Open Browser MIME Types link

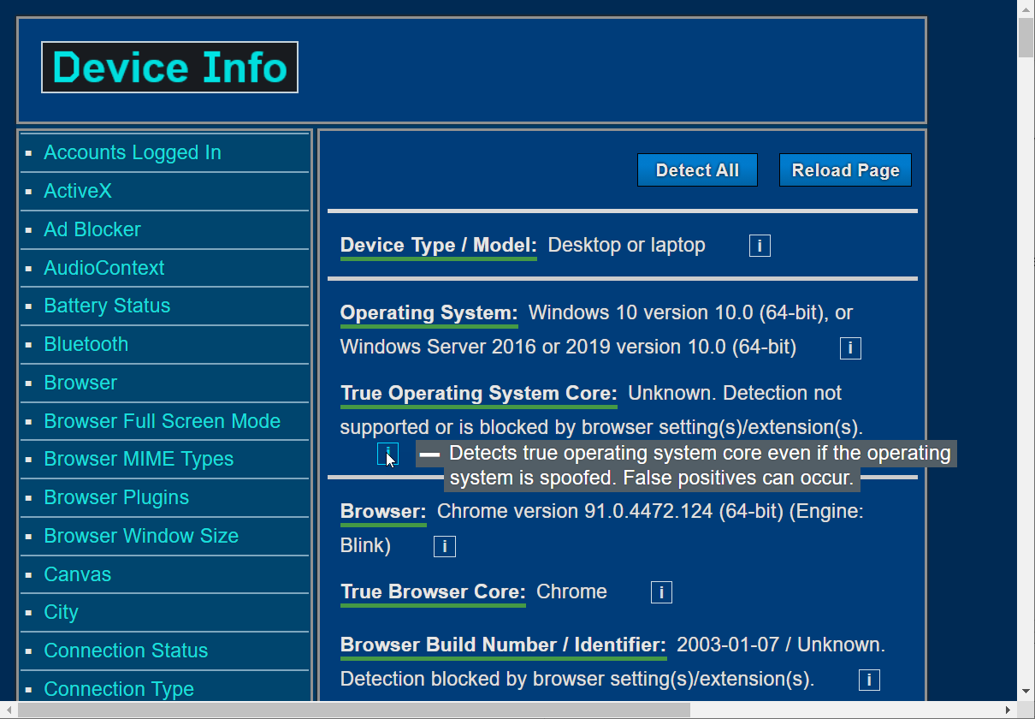tap(139, 459)
